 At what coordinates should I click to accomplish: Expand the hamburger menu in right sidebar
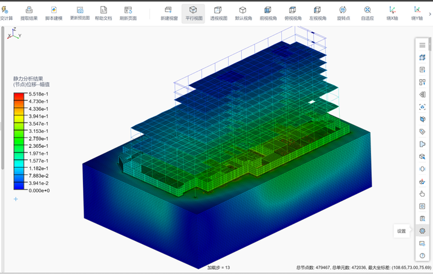(x=422, y=45)
